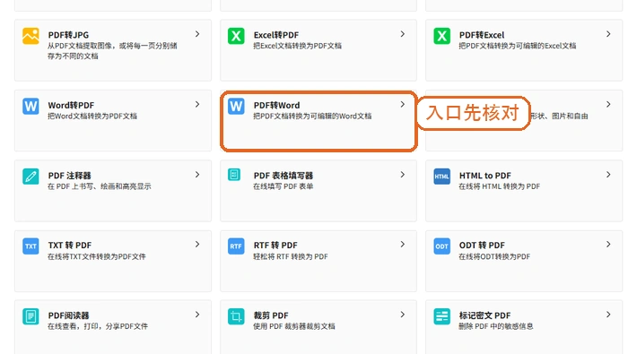Click the PDF转JPG image icon
This screenshot has height=354, width=628.
click(31, 36)
